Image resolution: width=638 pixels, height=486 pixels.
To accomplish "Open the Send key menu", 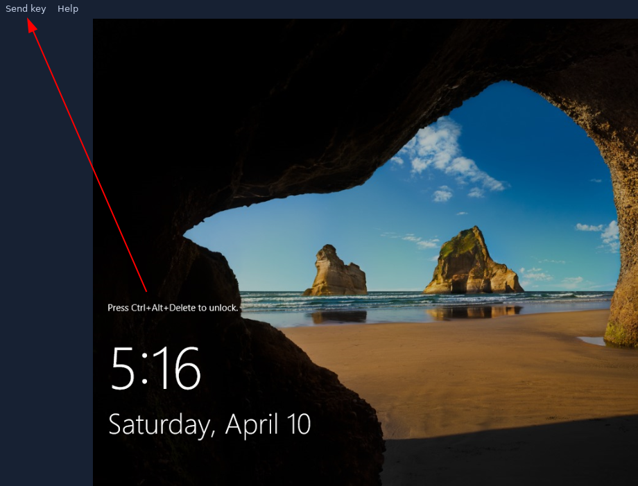I will coord(26,8).
